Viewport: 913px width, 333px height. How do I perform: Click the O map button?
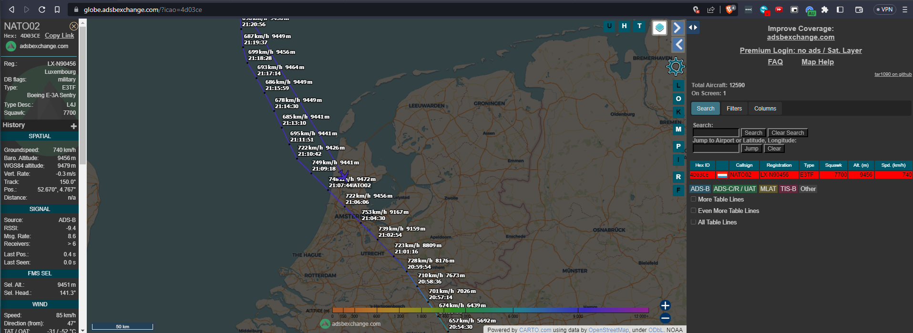[x=678, y=99]
